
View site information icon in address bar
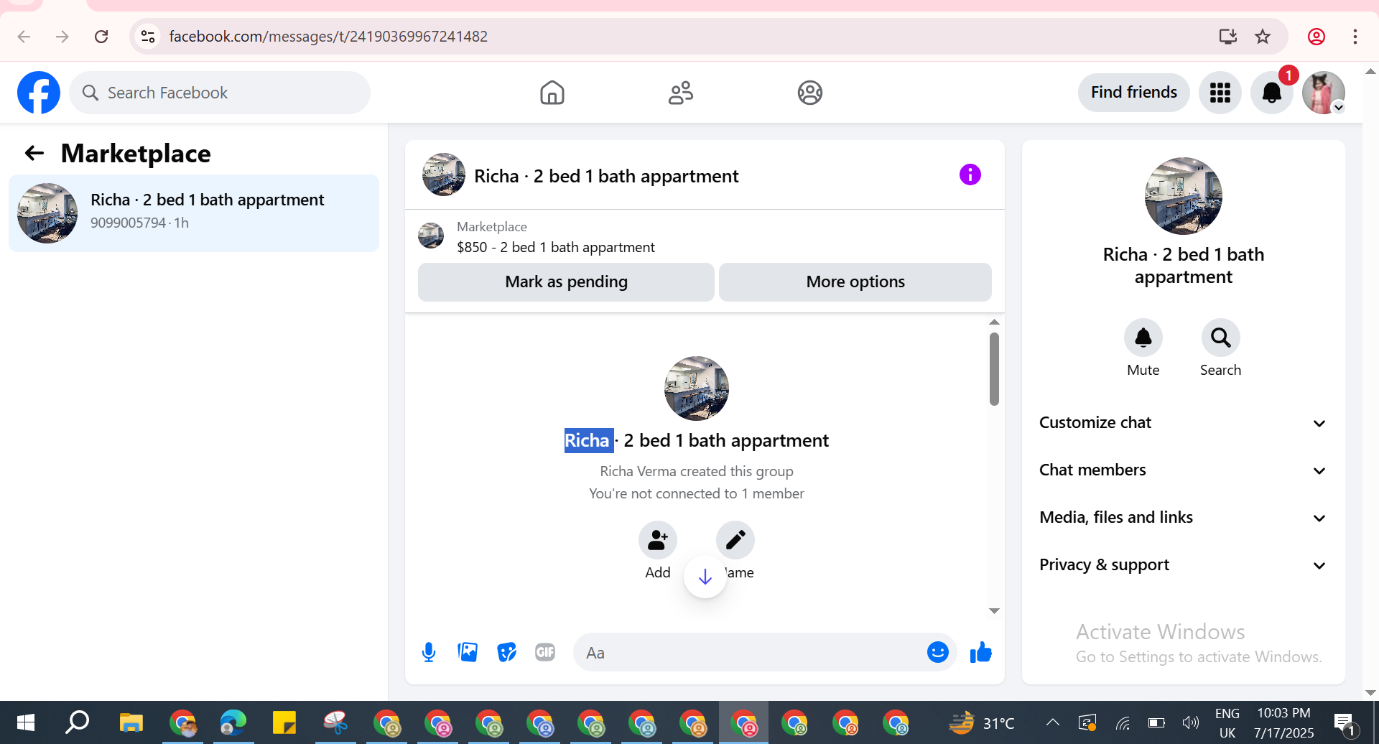148,37
